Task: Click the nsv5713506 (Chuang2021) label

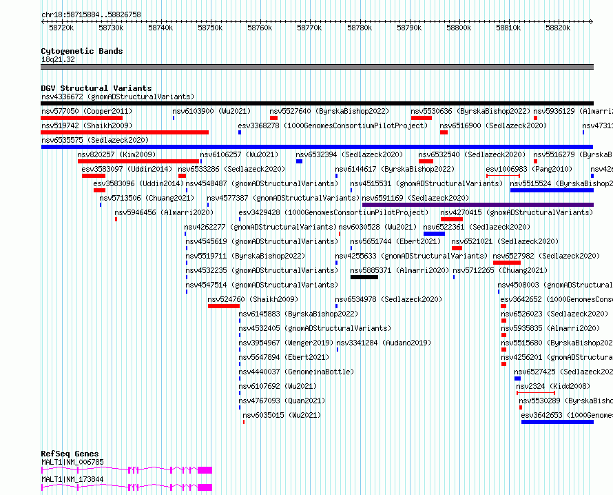Action: coord(147,198)
